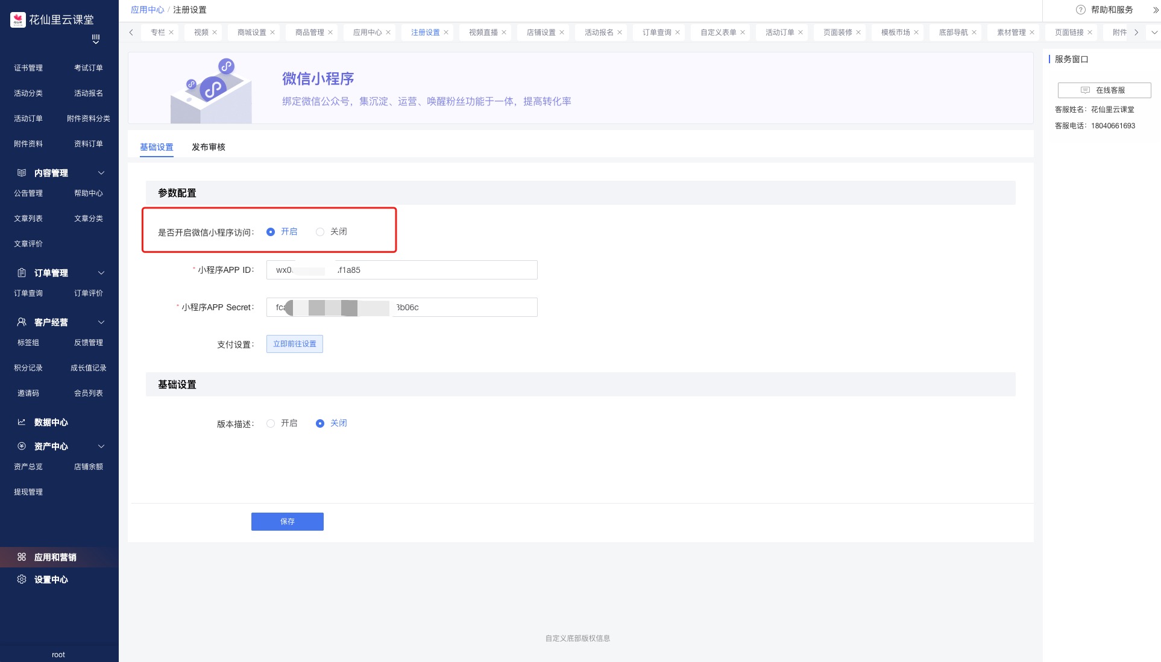The height and width of the screenshot is (662, 1161).
Task: Click the 在线客服 chat icon
Action: coord(1085,90)
